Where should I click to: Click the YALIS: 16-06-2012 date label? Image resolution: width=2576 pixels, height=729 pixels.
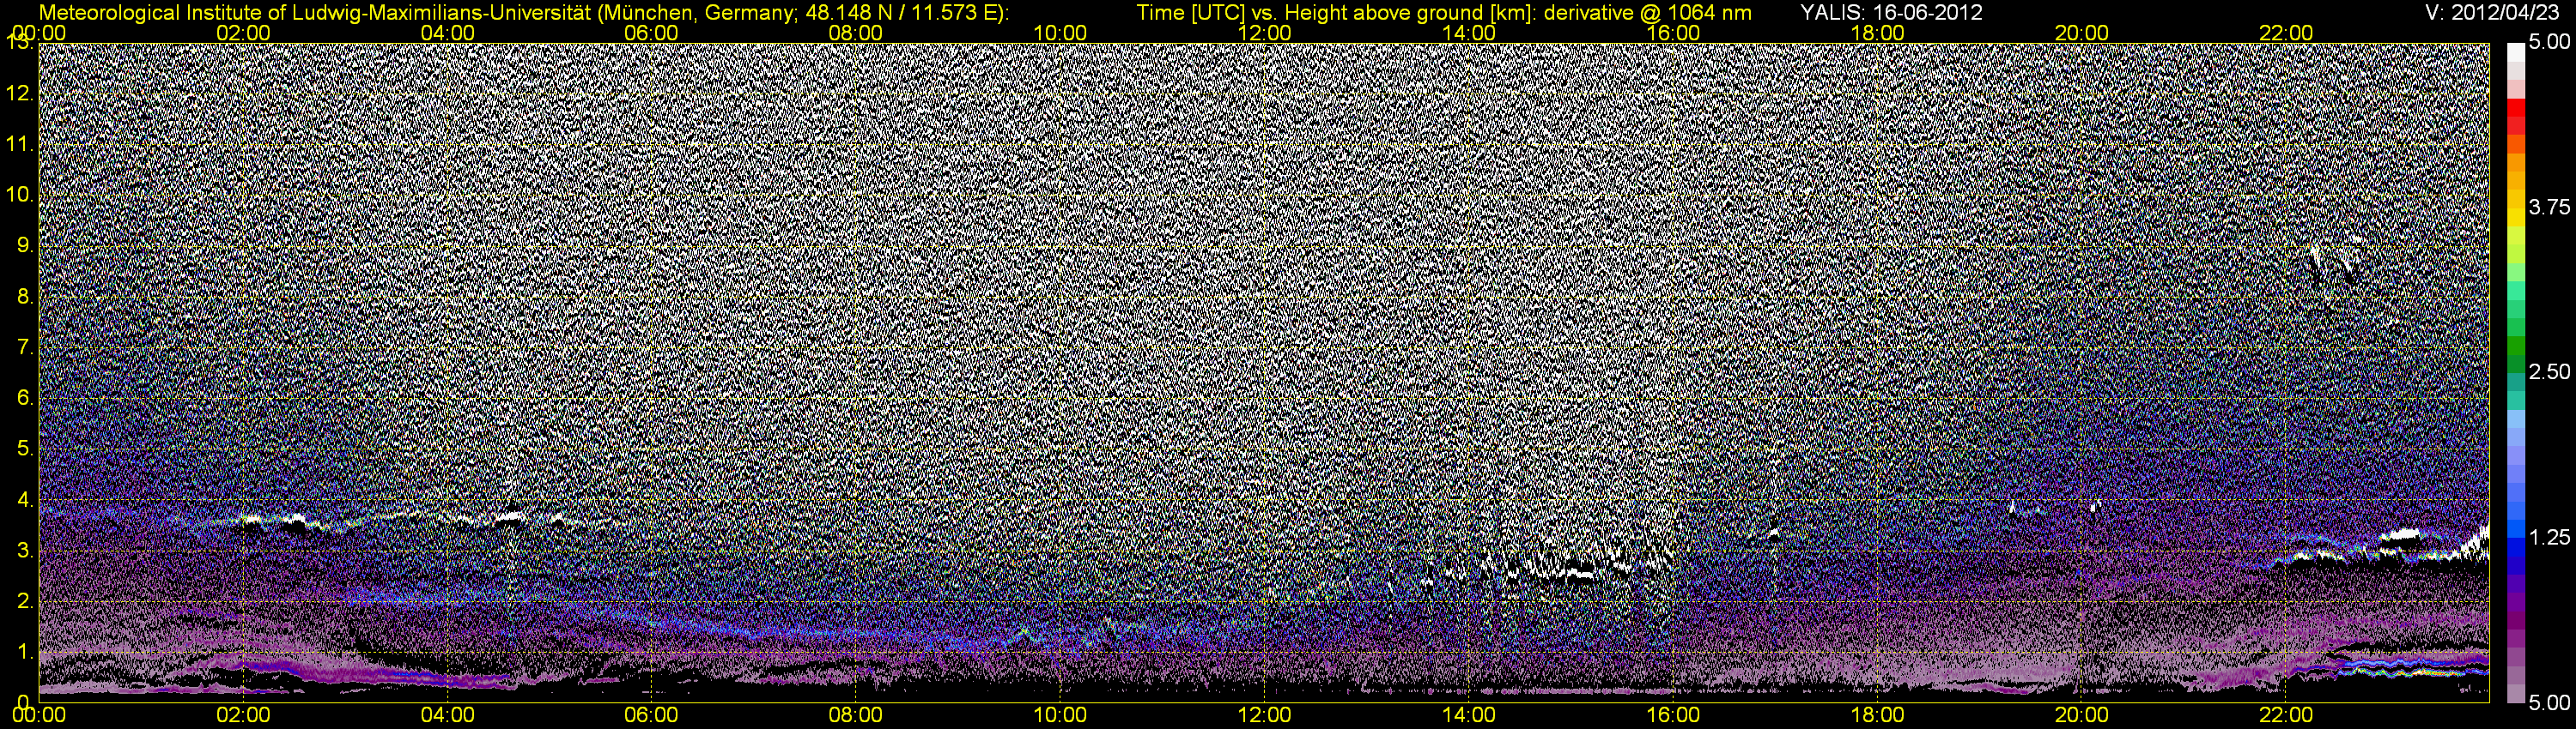(1890, 12)
